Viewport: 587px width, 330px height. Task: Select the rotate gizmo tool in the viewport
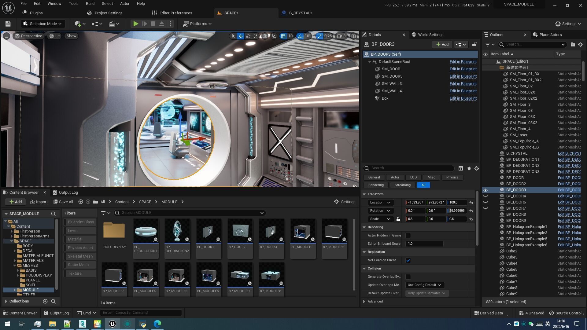click(248, 36)
